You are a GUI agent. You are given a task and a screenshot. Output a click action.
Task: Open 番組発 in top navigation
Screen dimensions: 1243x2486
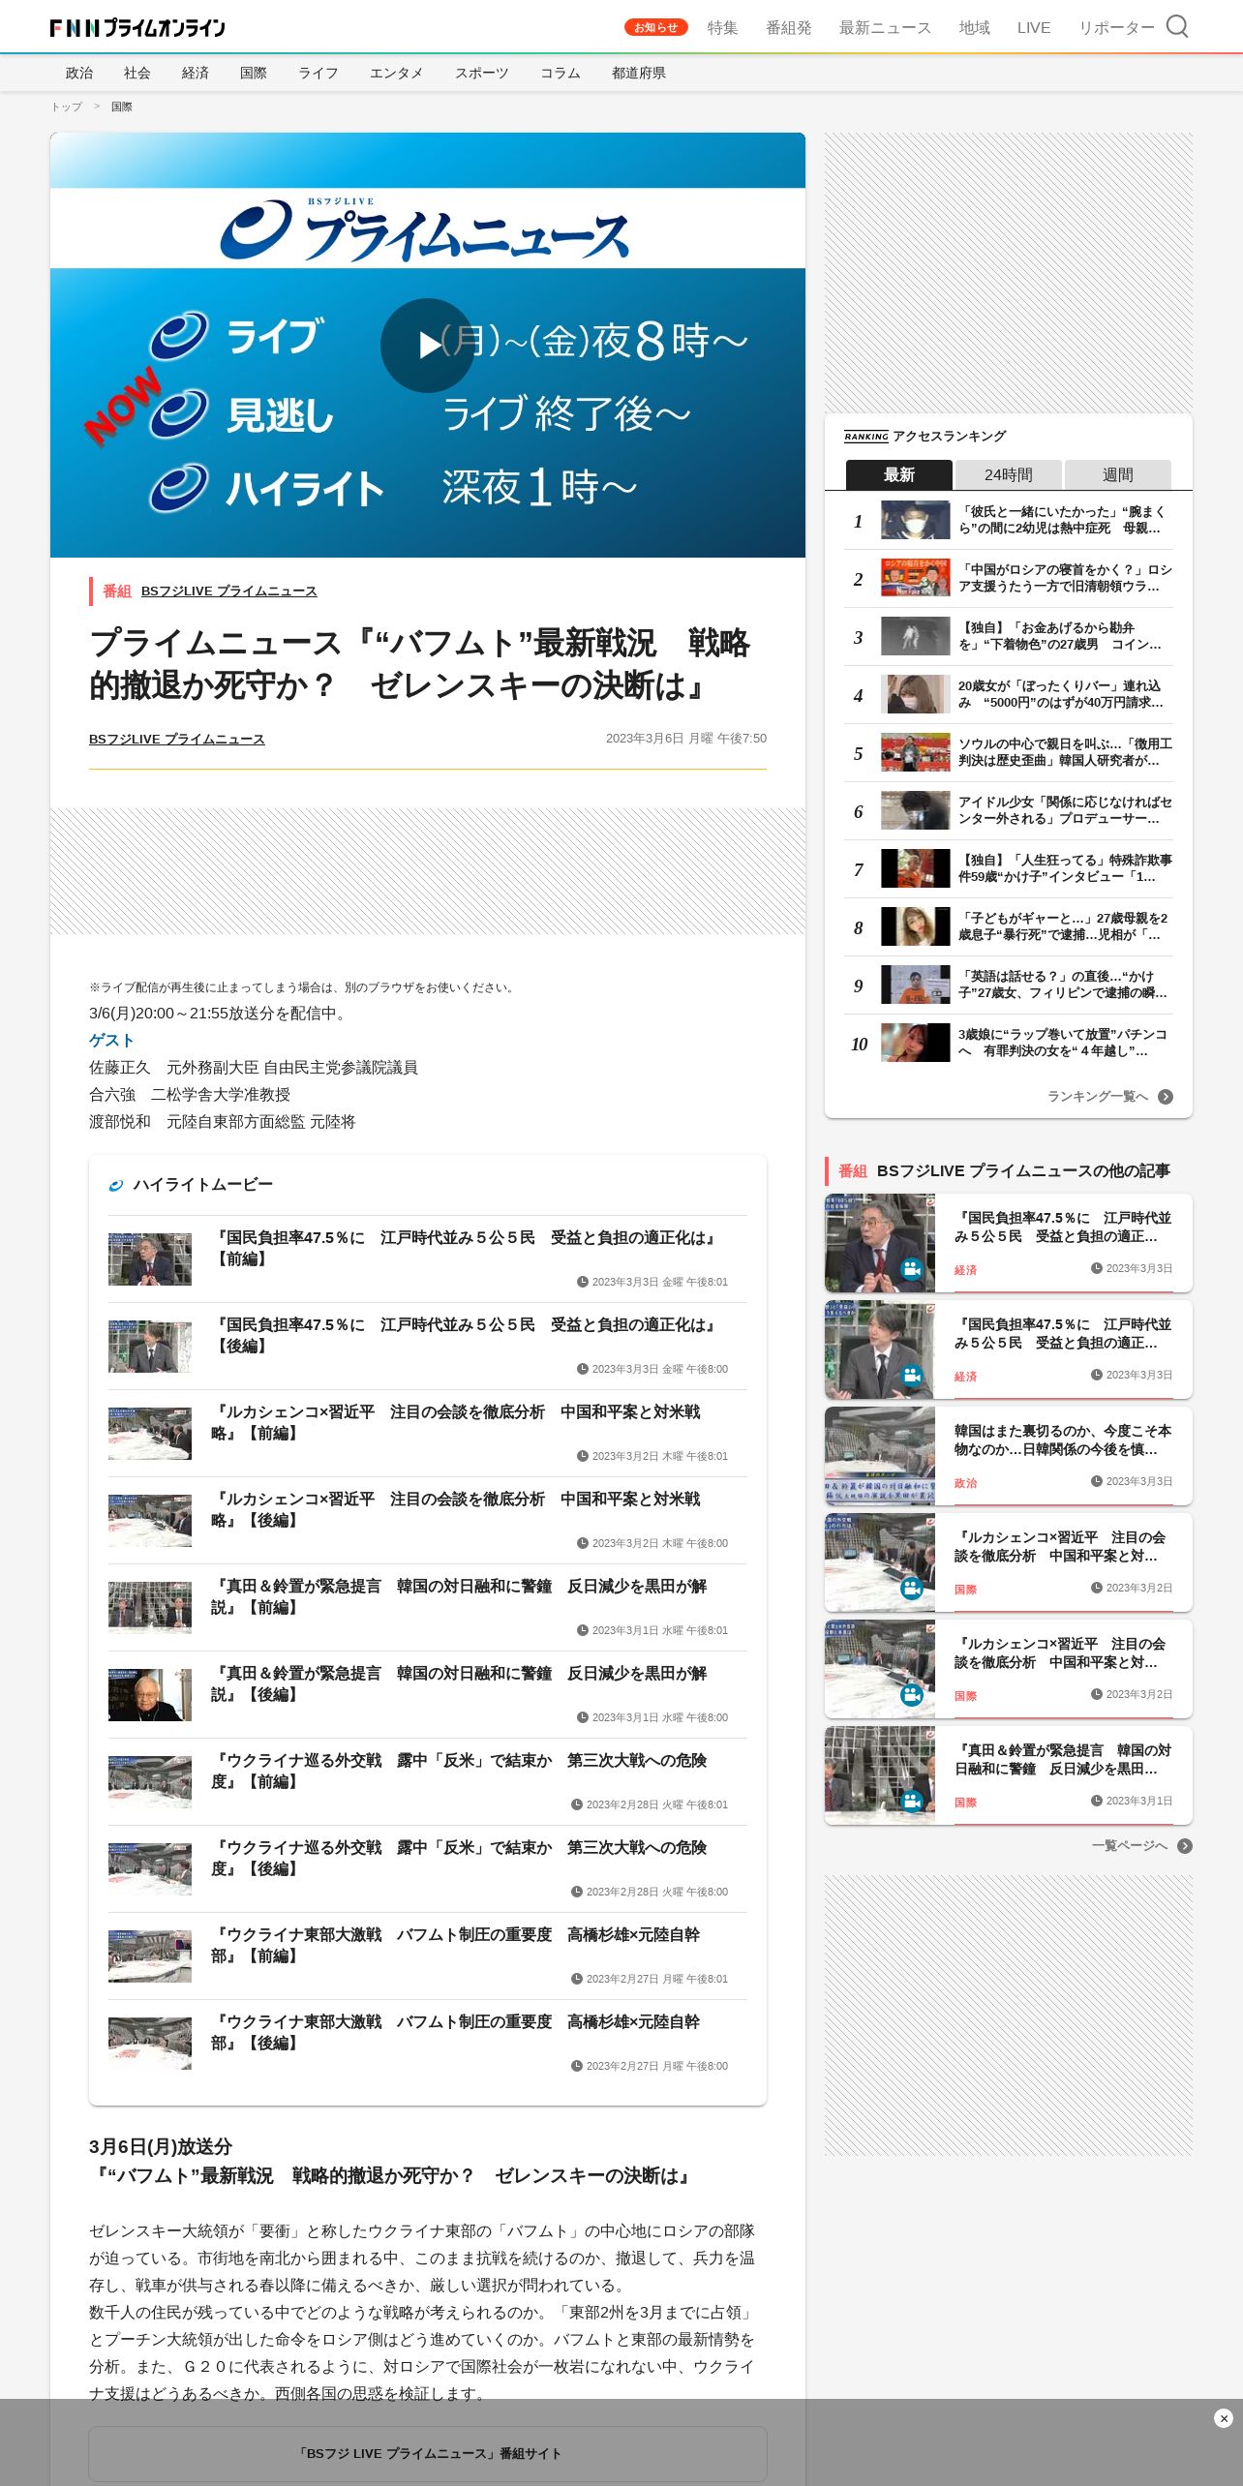pos(788,27)
